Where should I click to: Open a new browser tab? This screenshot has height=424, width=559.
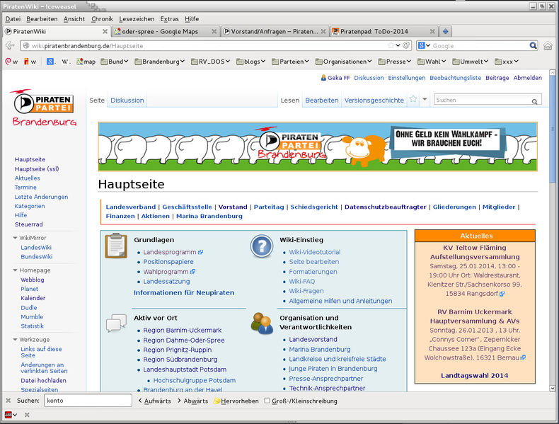pyautogui.click(x=446, y=31)
